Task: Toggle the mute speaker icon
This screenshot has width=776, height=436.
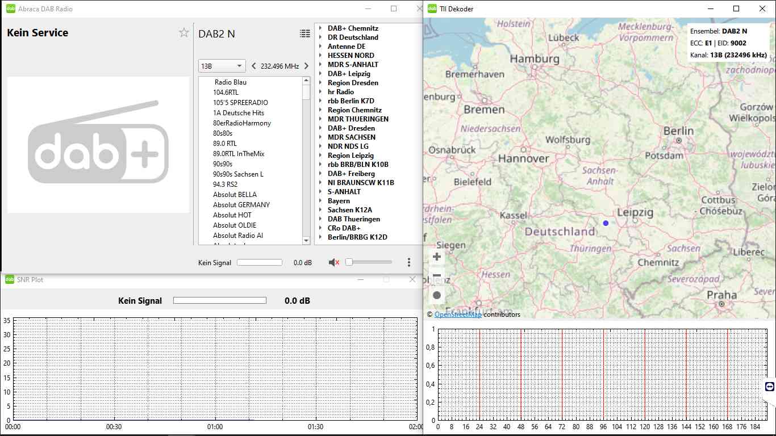Action: pos(334,262)
